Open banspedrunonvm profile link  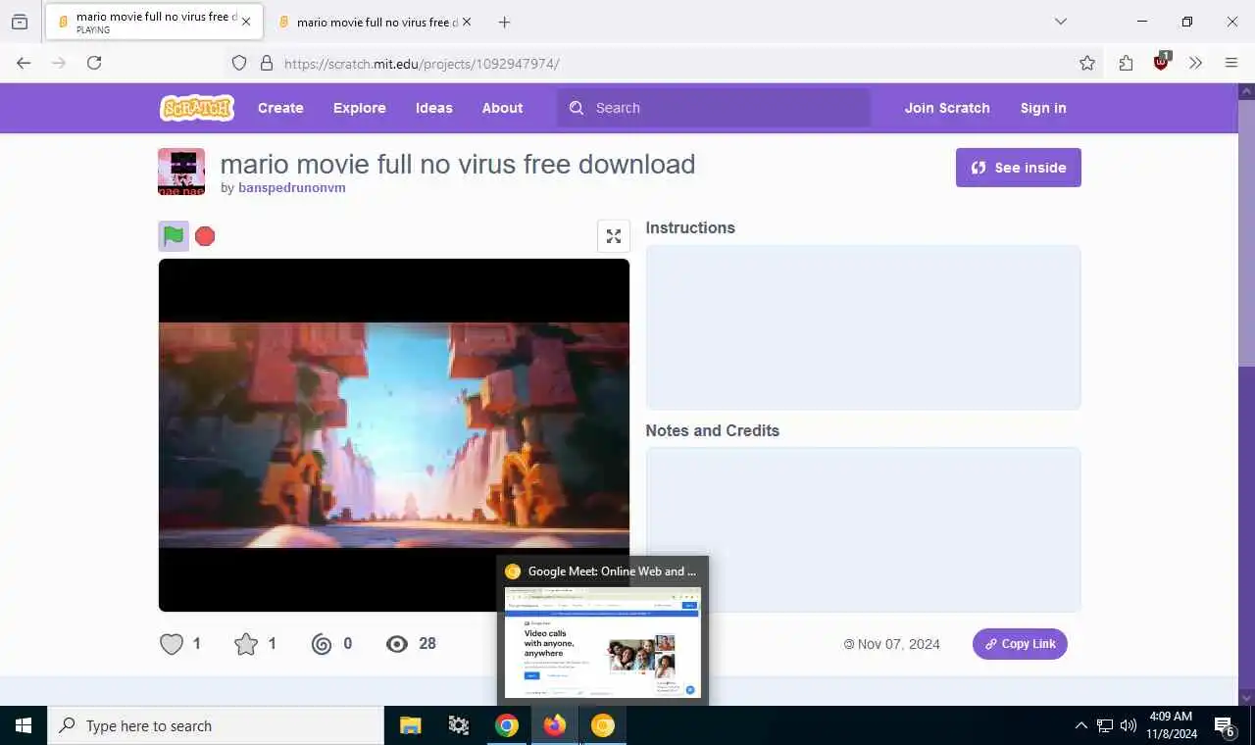(x=292, y=188)
